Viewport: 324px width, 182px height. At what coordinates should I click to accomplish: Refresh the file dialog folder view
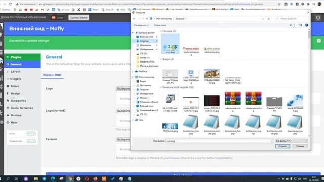click(269, 19)
